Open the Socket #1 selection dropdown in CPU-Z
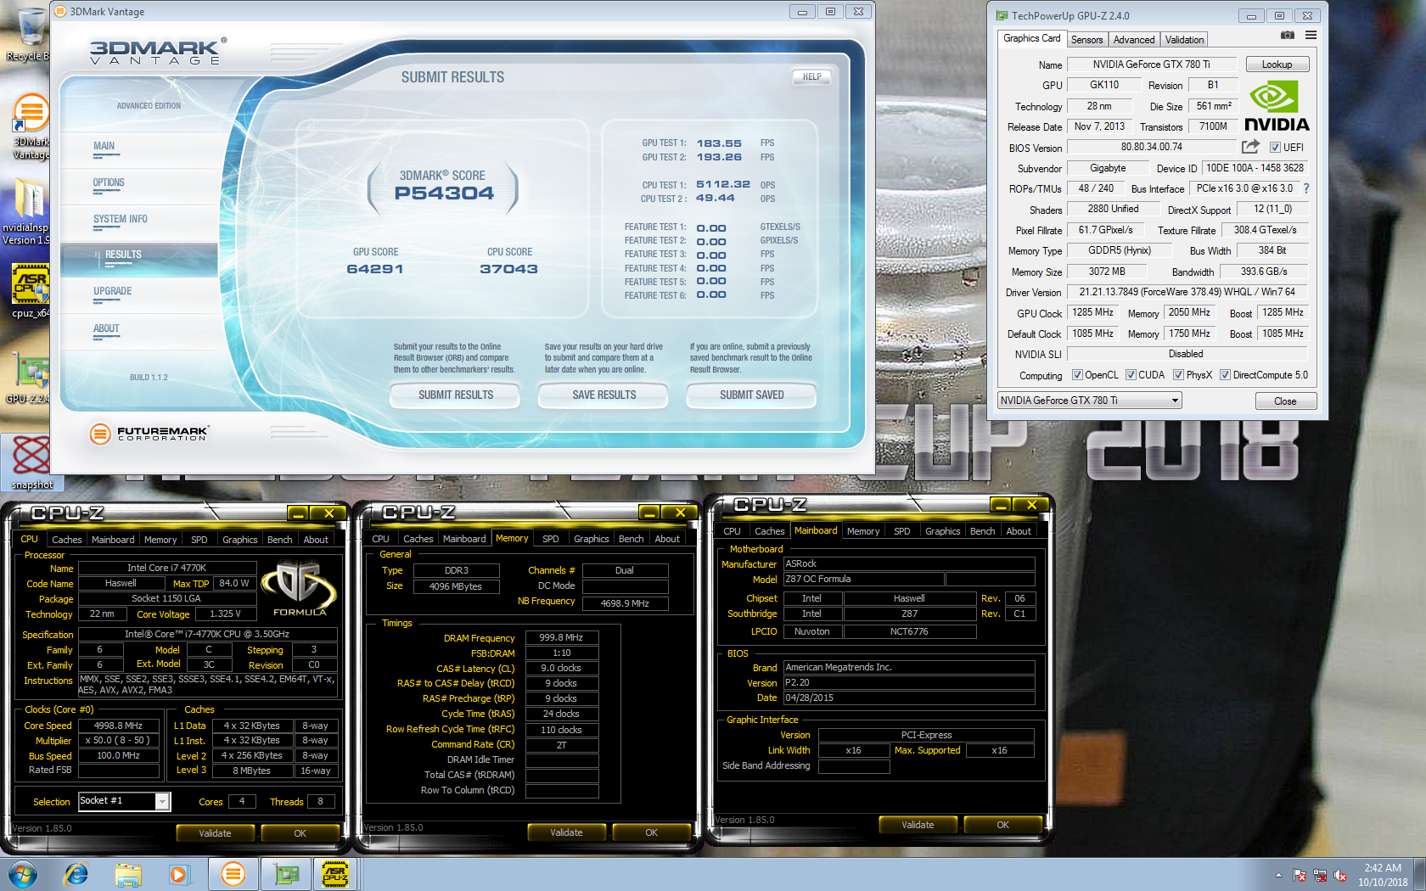 [162, 801]
